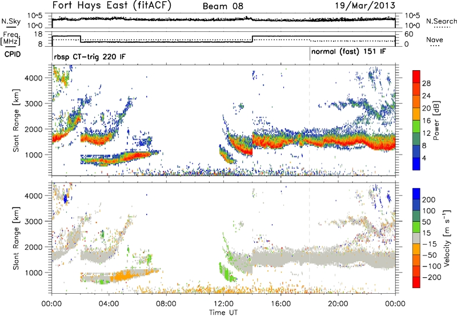Pick the light green 15–50 velocity segment

416,227
